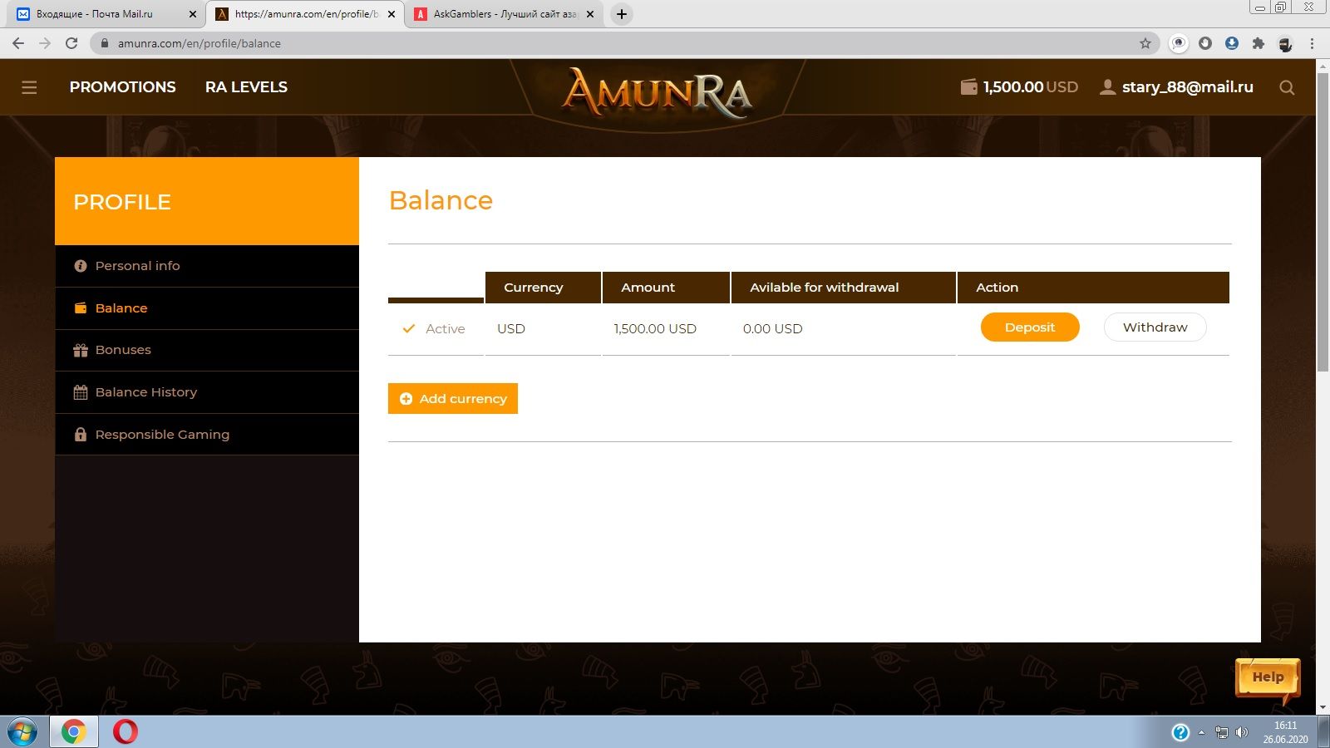Click the Add currency button

click(x=453, y=399)
